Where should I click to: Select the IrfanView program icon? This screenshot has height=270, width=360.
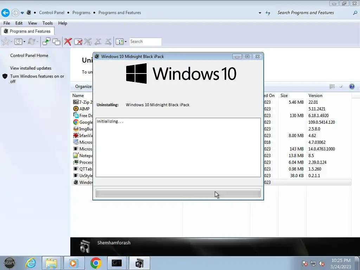[76, 135]
